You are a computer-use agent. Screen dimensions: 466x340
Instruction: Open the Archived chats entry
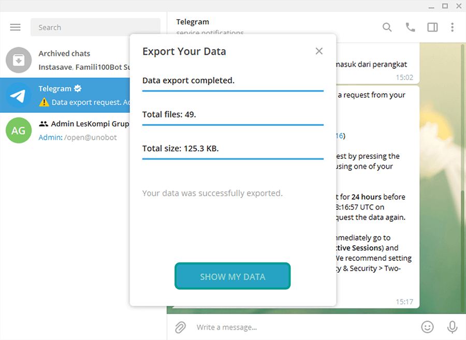[x=65, y=60]
